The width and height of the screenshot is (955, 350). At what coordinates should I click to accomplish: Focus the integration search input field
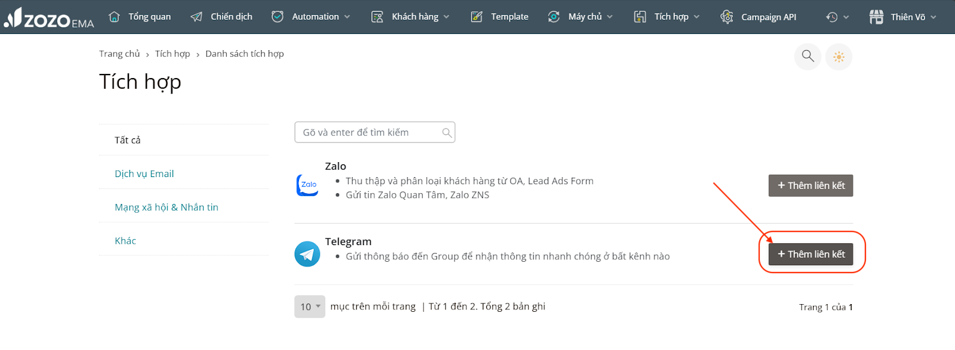click(375, 132)
